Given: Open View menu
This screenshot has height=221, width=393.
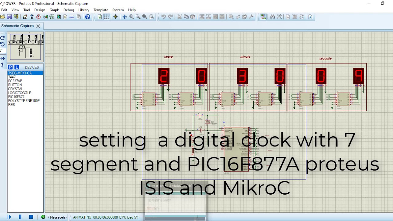Looking at the screenshot, I should pyautogui.click(x=15, y=10).
